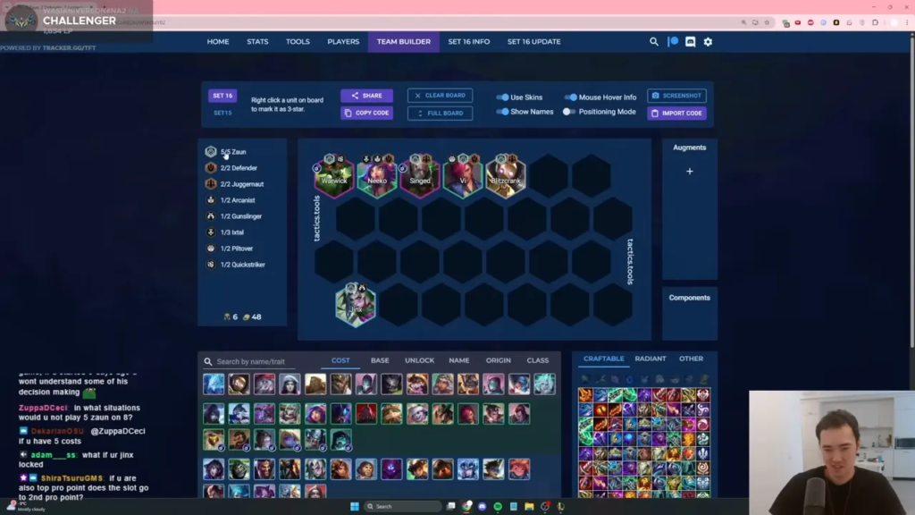915x515 pixels.
Task: Open settings via the gear icon
Action: click(x=708, y=42)
